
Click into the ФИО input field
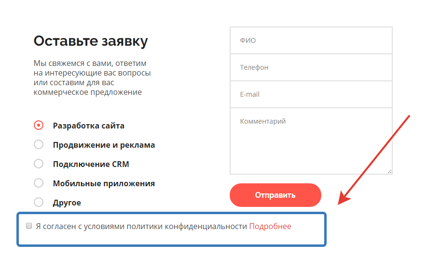(x=311, y=40)
